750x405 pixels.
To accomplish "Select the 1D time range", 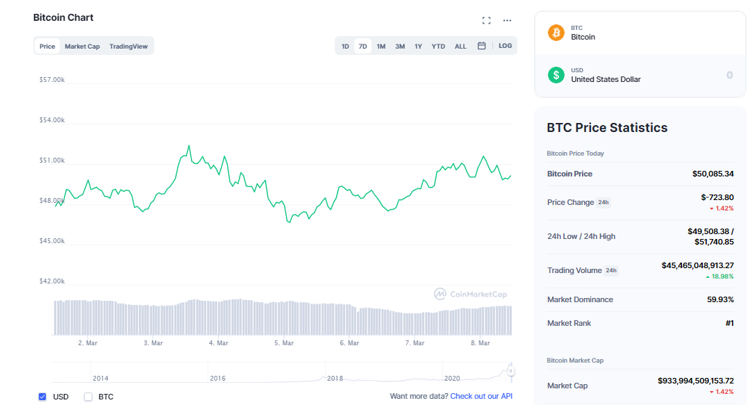I will 345,47.
